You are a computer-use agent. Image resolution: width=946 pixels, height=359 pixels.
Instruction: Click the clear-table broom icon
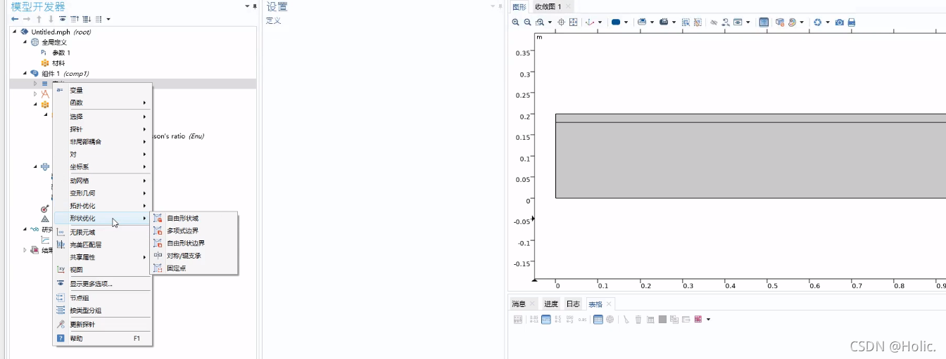626,319
